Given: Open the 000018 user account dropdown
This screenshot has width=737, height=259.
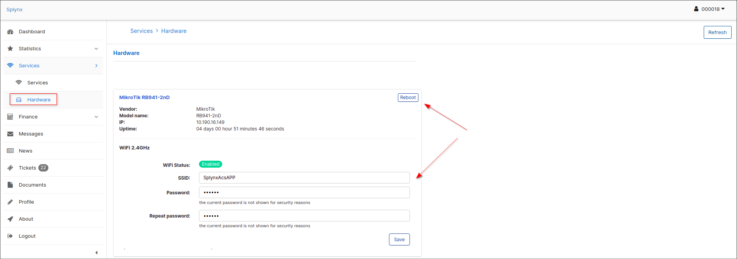Looking at the screenshot, I should pyautogui.click(x=710, y=9).
